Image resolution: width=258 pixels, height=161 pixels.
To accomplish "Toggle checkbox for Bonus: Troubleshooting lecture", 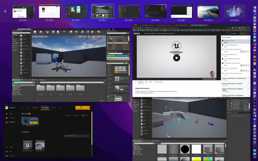I will (223, 68).
